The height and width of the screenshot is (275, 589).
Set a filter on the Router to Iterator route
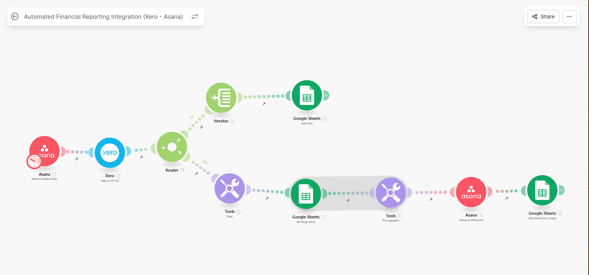coord(202,127)
